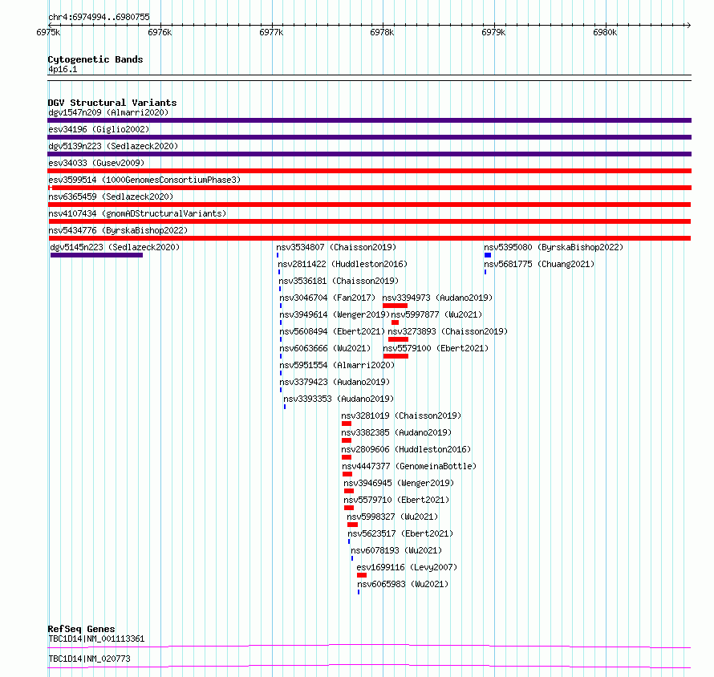Click the 6979k ruler position
Image resolution: width=714 pixels, height=677 pixels.
[x=493, y=32]
